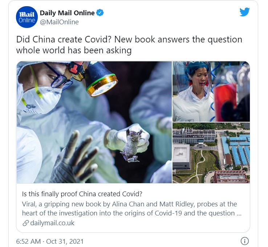The image size is (268, 247).
Task: Click the blue verified badge
Action: point(100,13)
